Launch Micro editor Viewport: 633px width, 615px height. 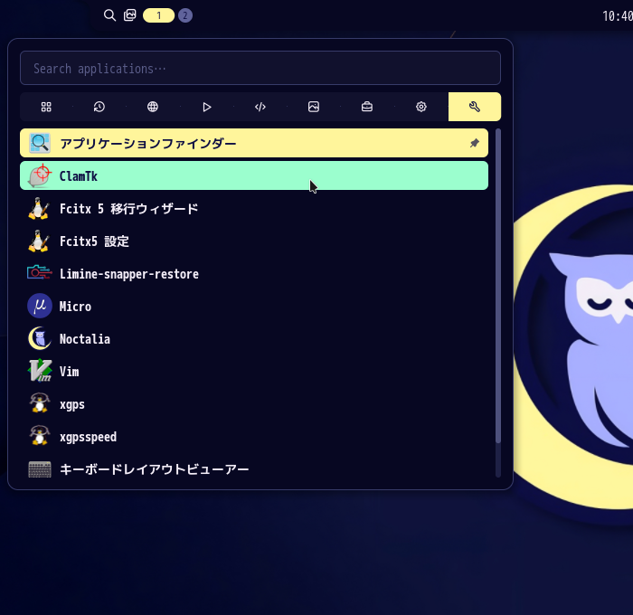tap(254, 306)
